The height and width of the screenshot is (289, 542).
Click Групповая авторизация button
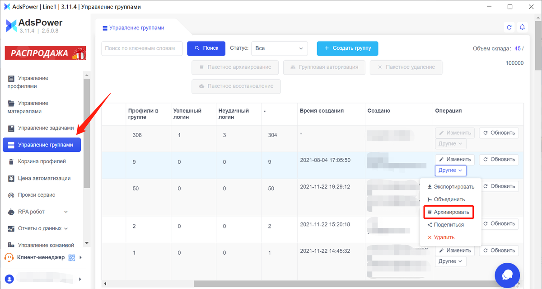[324, 67]
